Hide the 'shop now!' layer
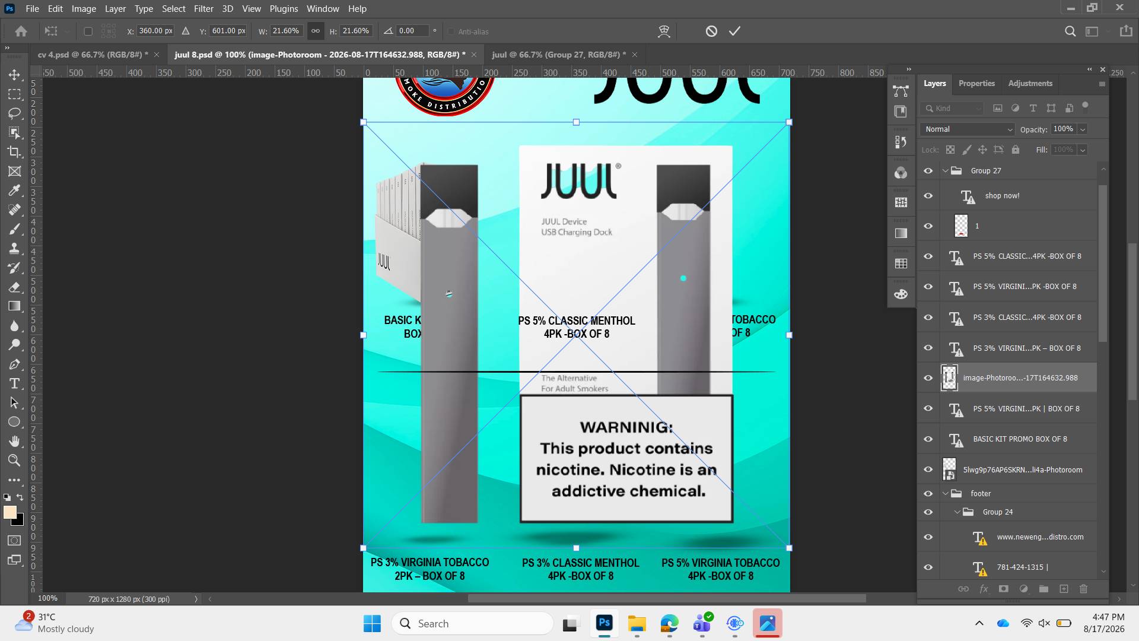This screenshot has height=641, width=1139. click(928, 196)
